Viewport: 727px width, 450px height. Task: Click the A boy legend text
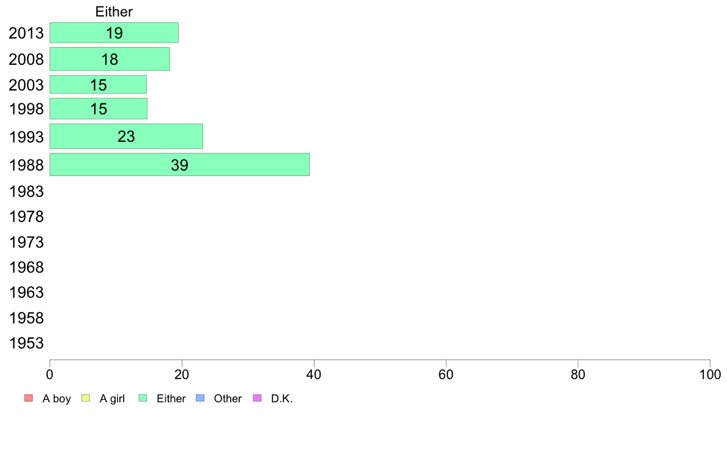click(56, 399)
